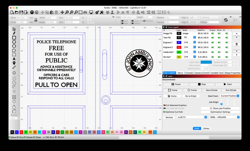Open the Preview monitor icon
The height and width of the screenshot is (151, 250).
[91, 12]
